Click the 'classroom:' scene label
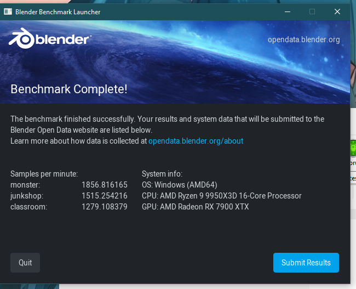The image size is (356, 289). [29, 207]
